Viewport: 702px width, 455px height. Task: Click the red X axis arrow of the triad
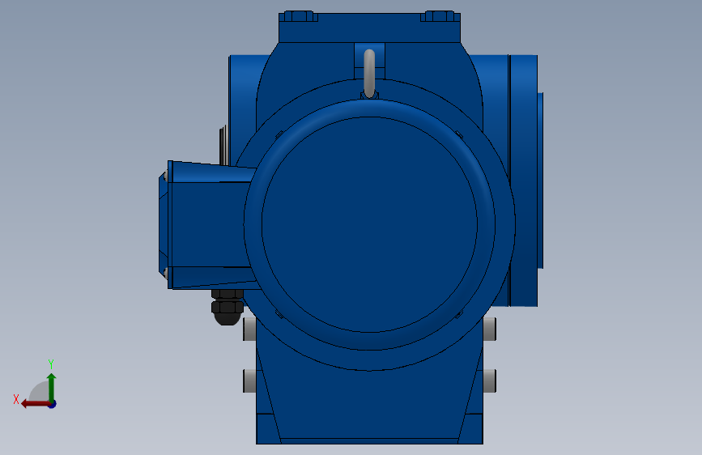pyautogui.click(x=36, y=404)
